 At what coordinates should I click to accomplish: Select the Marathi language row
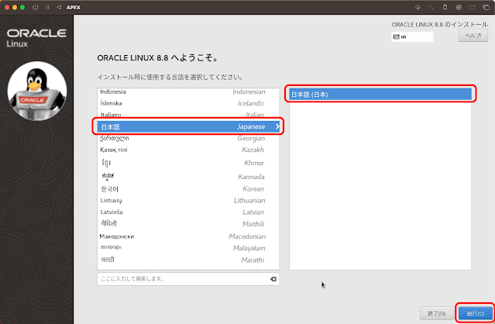click(188, 260)
